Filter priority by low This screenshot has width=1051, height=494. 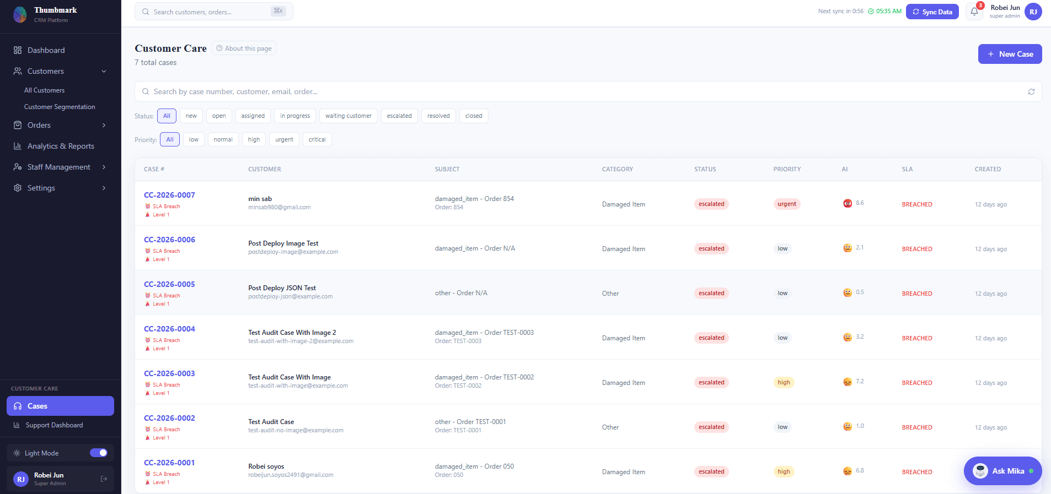[194, 139]
